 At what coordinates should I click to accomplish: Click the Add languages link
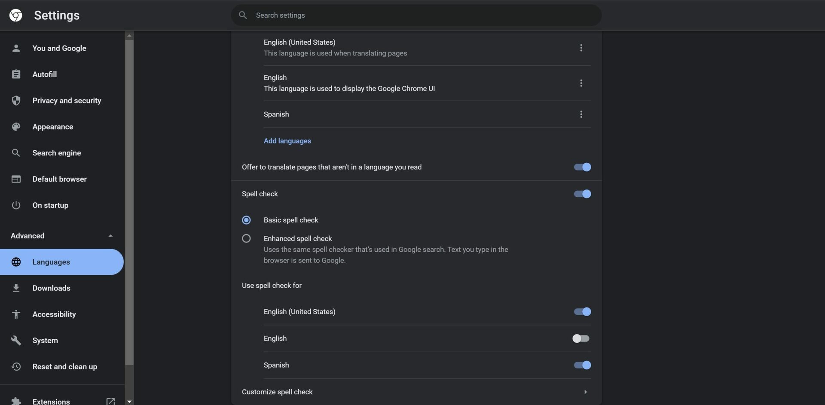click(x=287, y=141)
